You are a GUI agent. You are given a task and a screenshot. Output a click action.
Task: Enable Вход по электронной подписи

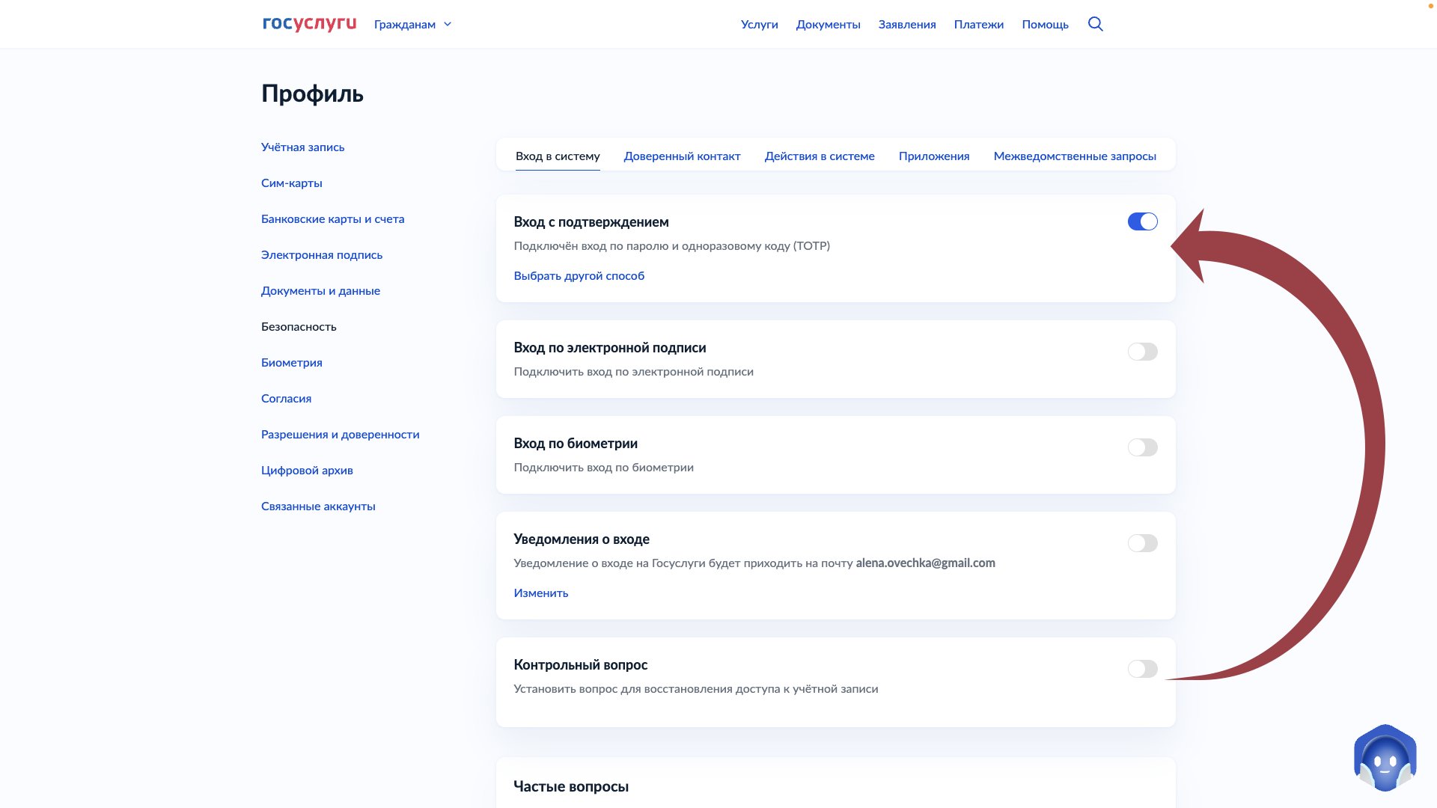tap(1142, 352)
